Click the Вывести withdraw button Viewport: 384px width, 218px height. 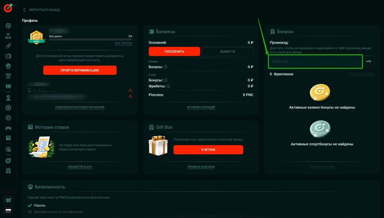tap(228, 51)
